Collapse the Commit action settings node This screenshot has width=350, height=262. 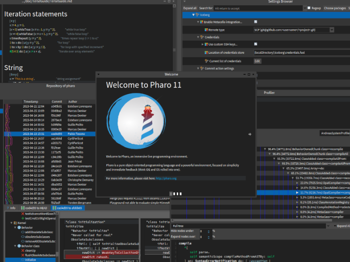[x=198, y=68]
